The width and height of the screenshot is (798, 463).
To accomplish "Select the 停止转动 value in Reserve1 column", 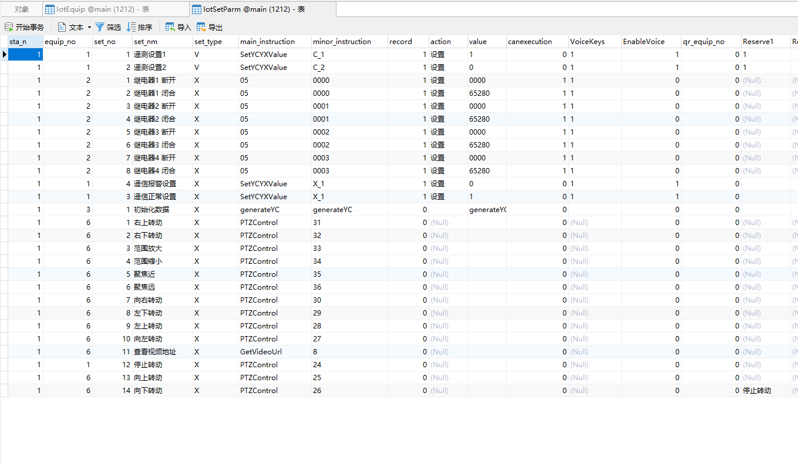I will (x=756, y=391).
